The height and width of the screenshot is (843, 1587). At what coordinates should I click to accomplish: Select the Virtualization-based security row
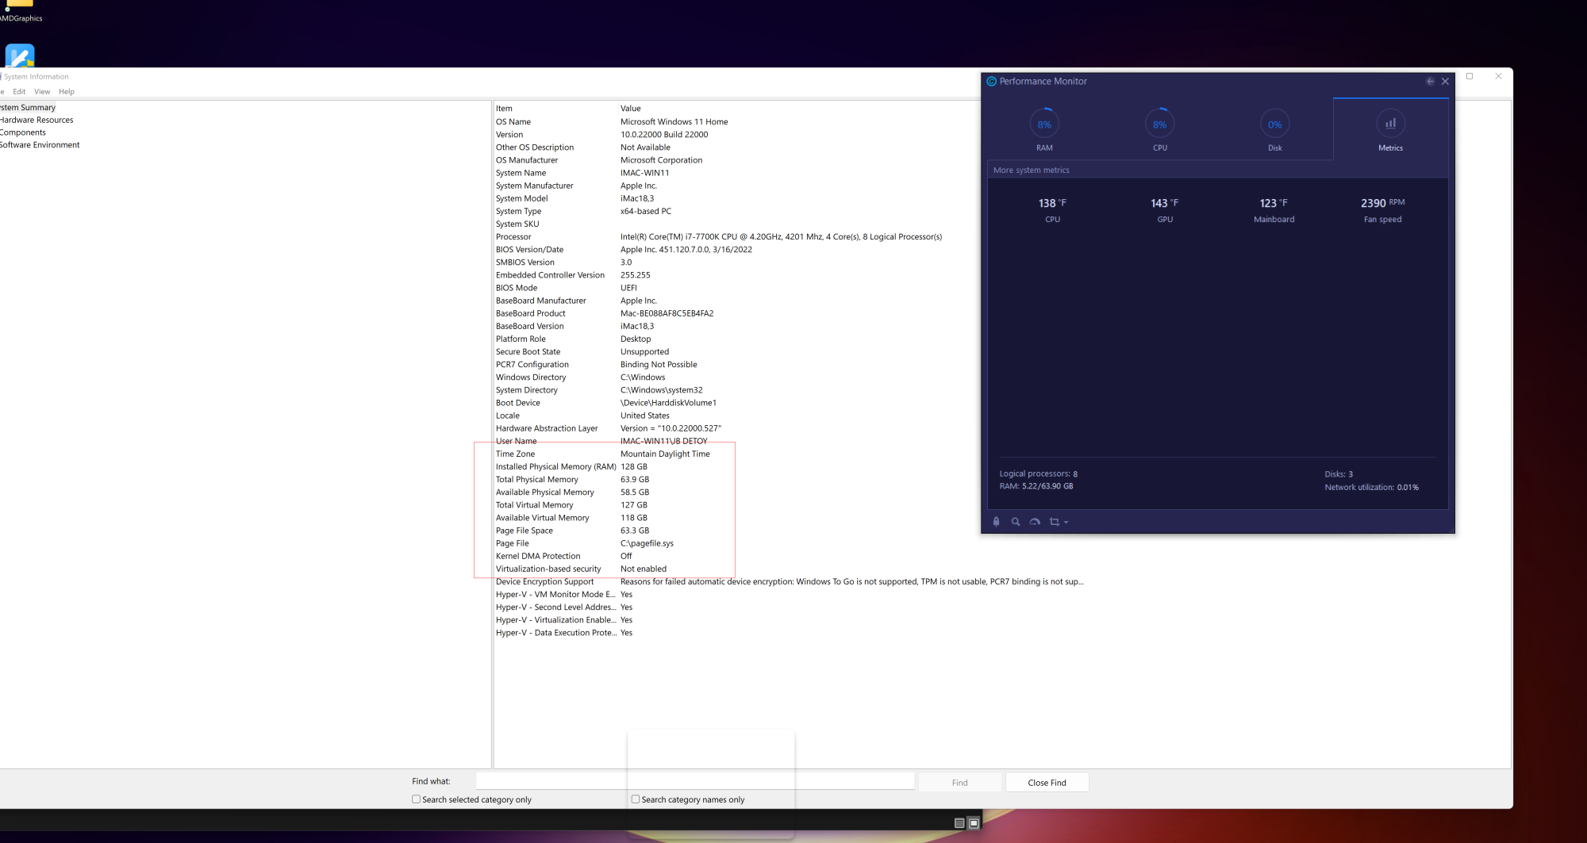pyautogui.click(x=582, y=569)
